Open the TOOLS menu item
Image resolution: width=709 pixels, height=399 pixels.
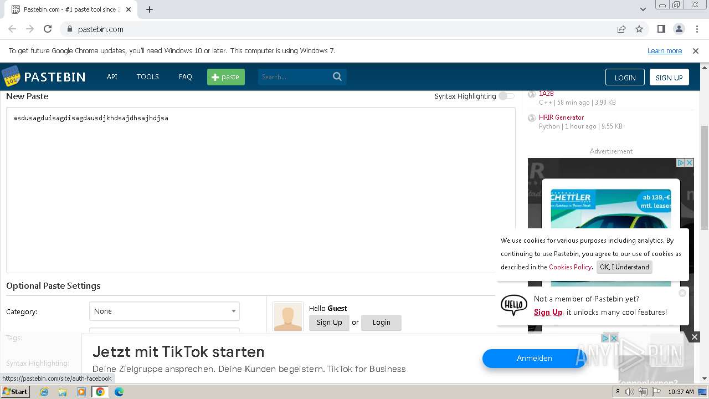click(148, 76)
